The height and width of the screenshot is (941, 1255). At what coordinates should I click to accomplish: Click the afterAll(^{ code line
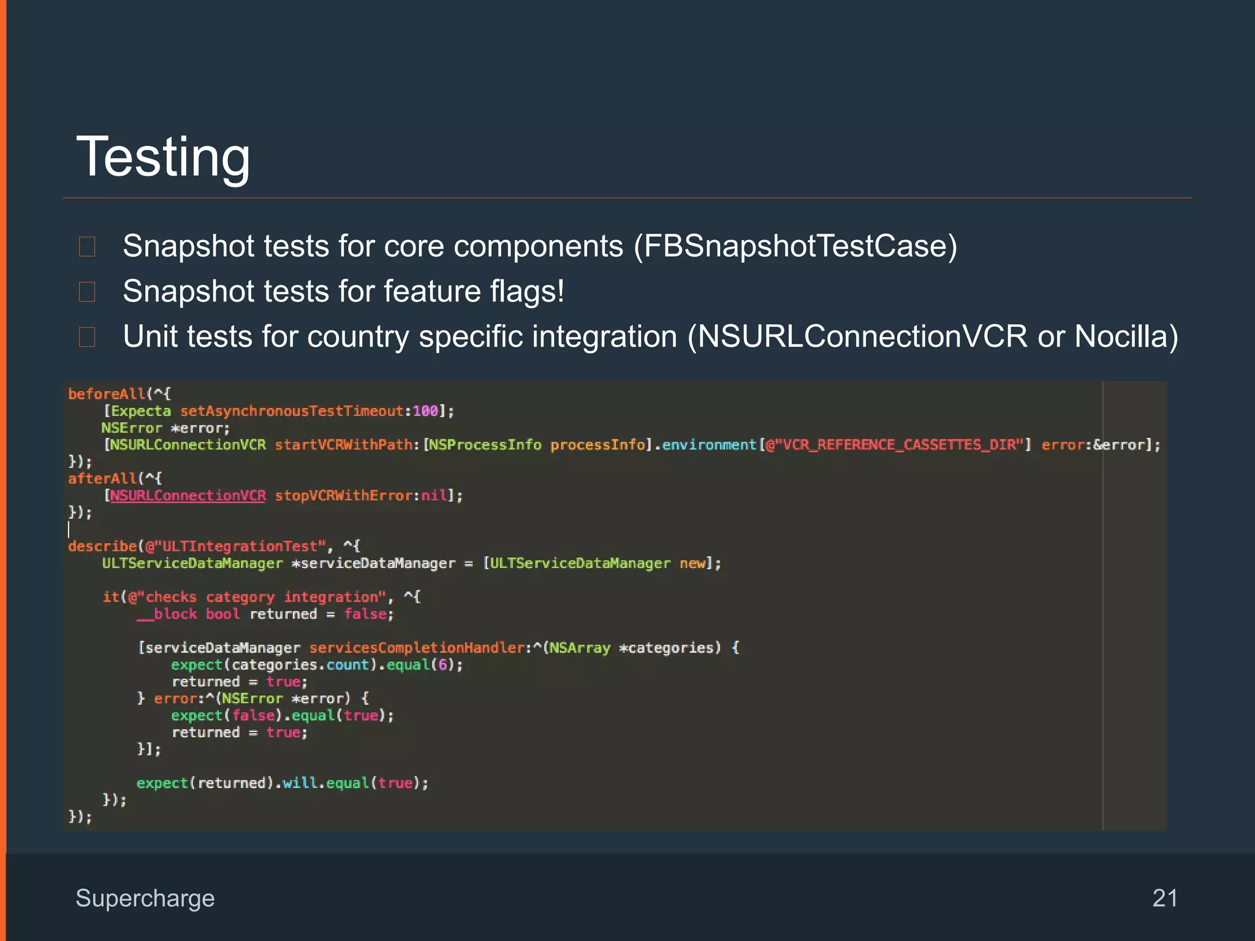pos(115,478)
